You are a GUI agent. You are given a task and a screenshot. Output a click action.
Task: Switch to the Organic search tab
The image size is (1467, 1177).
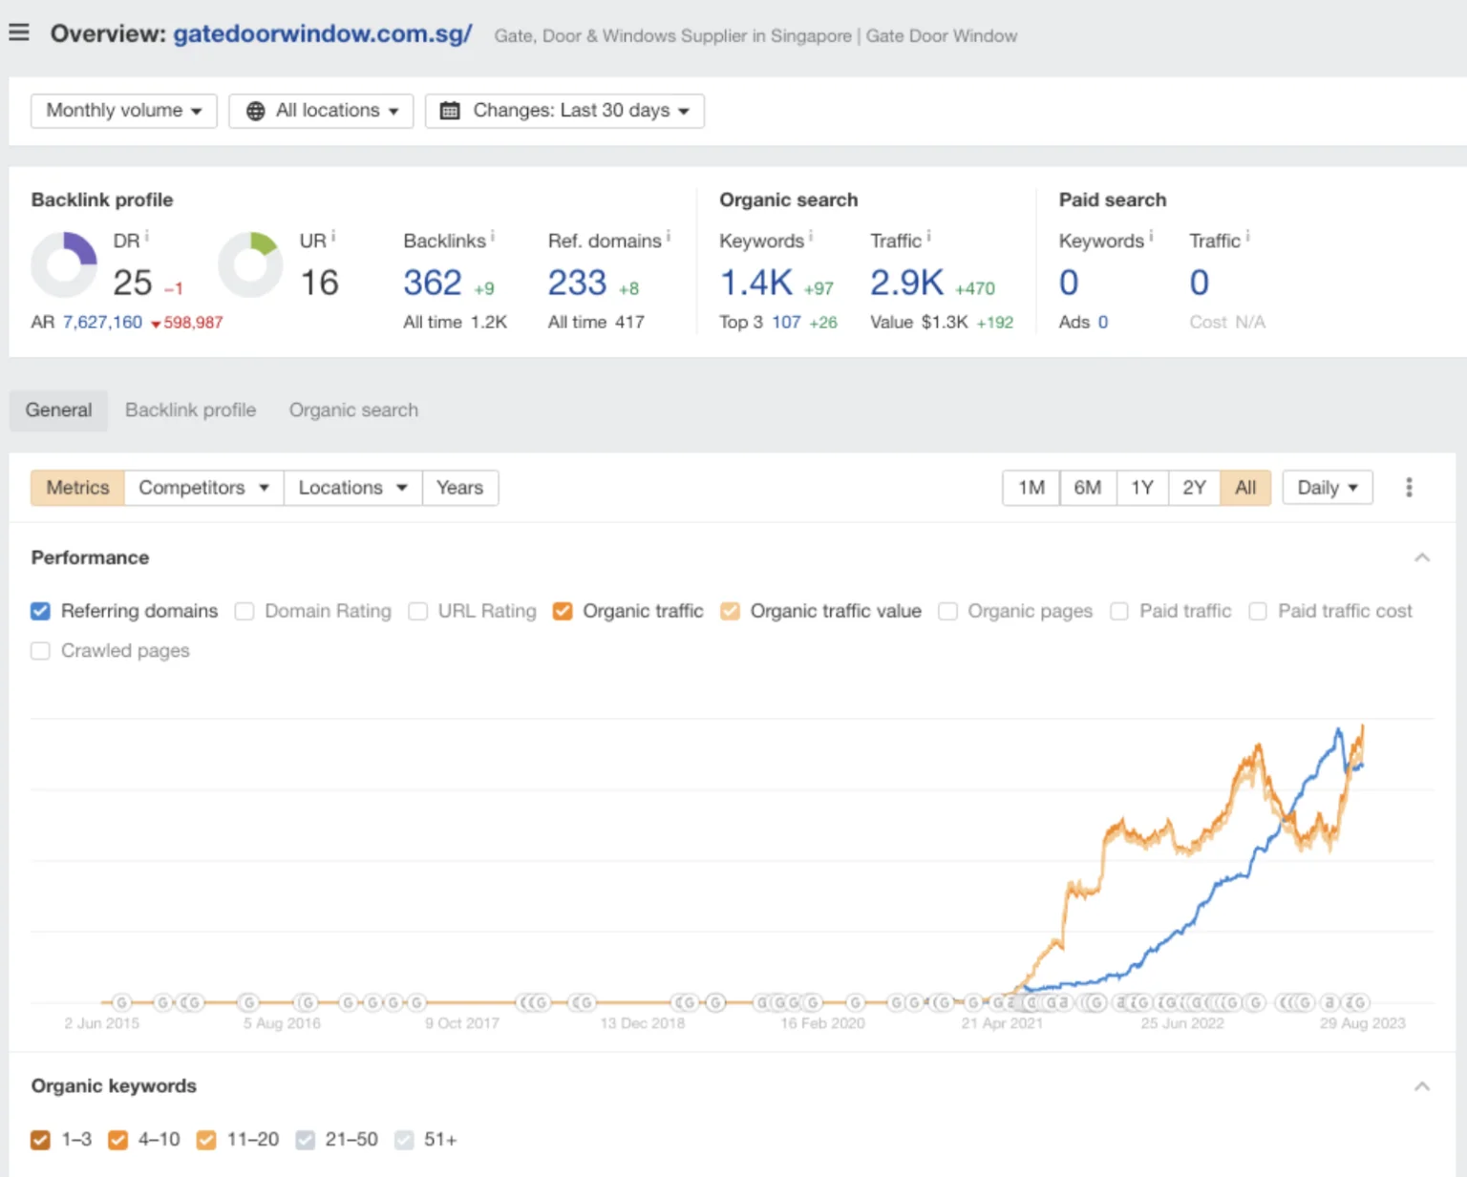pyautogui.click(x=353, y=410)
